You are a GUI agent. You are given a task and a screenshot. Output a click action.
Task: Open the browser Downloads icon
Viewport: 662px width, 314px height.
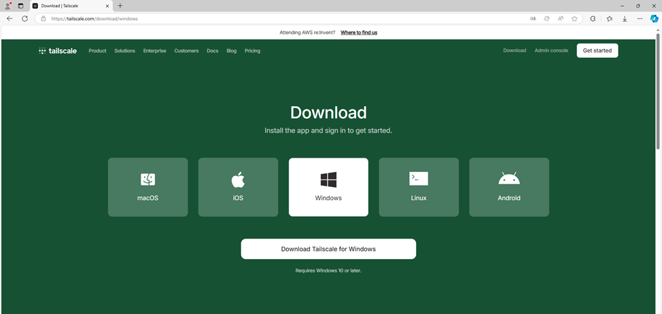[625, 18]
